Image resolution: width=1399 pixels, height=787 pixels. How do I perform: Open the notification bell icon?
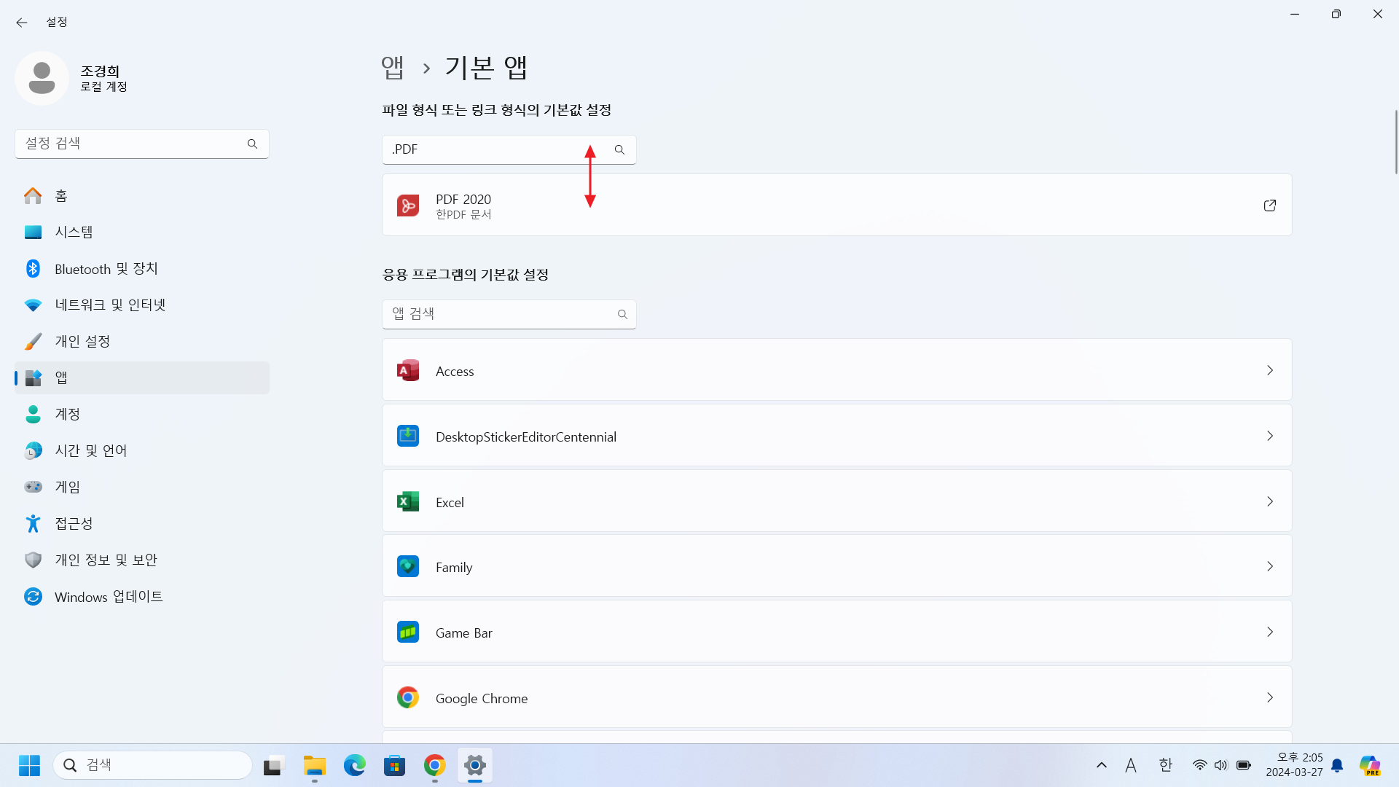(1337, 765)
